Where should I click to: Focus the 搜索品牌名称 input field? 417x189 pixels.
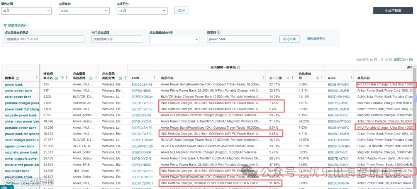pyautogui.click(x=117, y=39)
